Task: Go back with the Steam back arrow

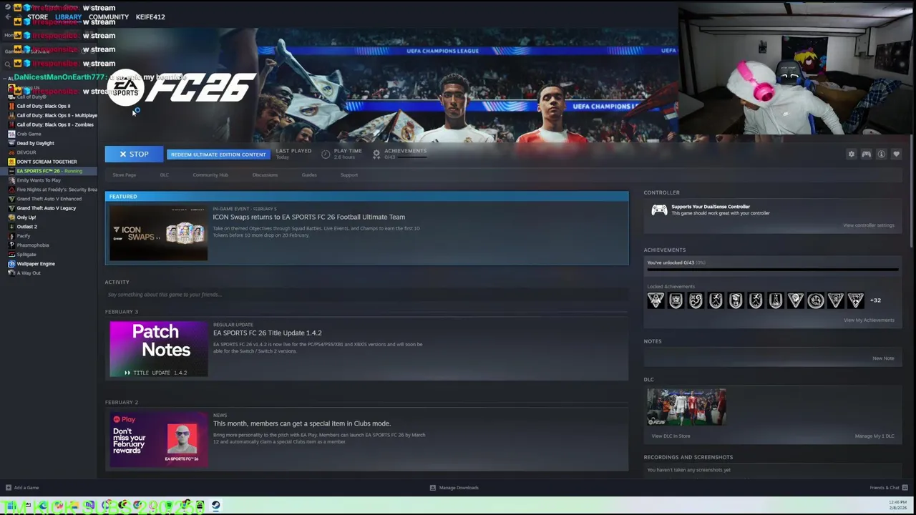Action: (8, 16)
